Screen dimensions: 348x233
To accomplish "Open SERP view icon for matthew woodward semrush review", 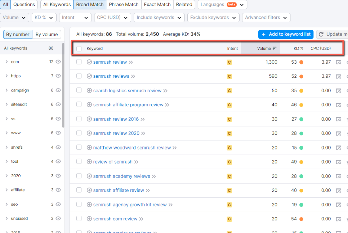I will (x=338, y=148).
